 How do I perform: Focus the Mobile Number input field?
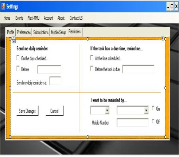pos(132,123)
